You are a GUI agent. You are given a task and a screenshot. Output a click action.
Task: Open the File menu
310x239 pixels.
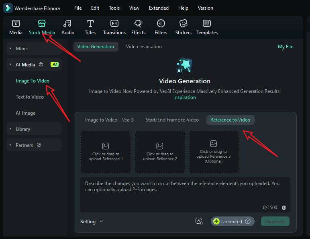point(78,8)
